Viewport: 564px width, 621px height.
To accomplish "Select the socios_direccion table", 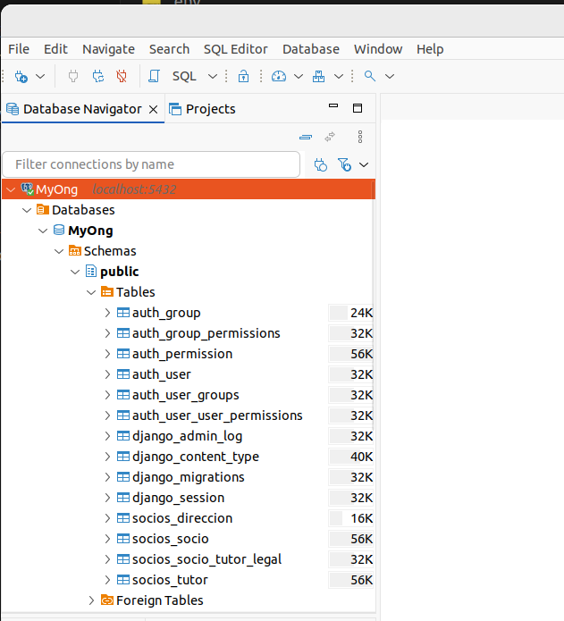I will [182, 518].
